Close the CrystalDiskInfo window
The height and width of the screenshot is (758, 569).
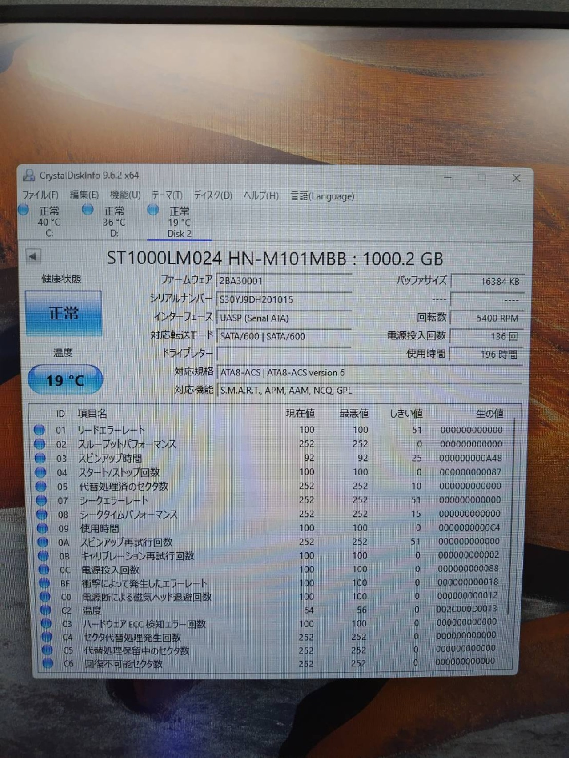516,178
